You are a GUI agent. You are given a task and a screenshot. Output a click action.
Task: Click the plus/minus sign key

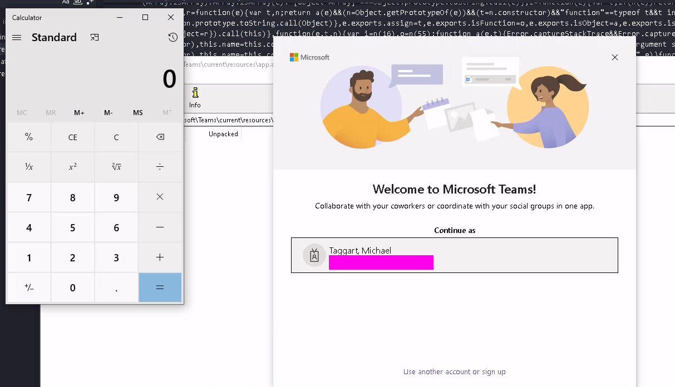pyautogui.click(x=29, y=287)
